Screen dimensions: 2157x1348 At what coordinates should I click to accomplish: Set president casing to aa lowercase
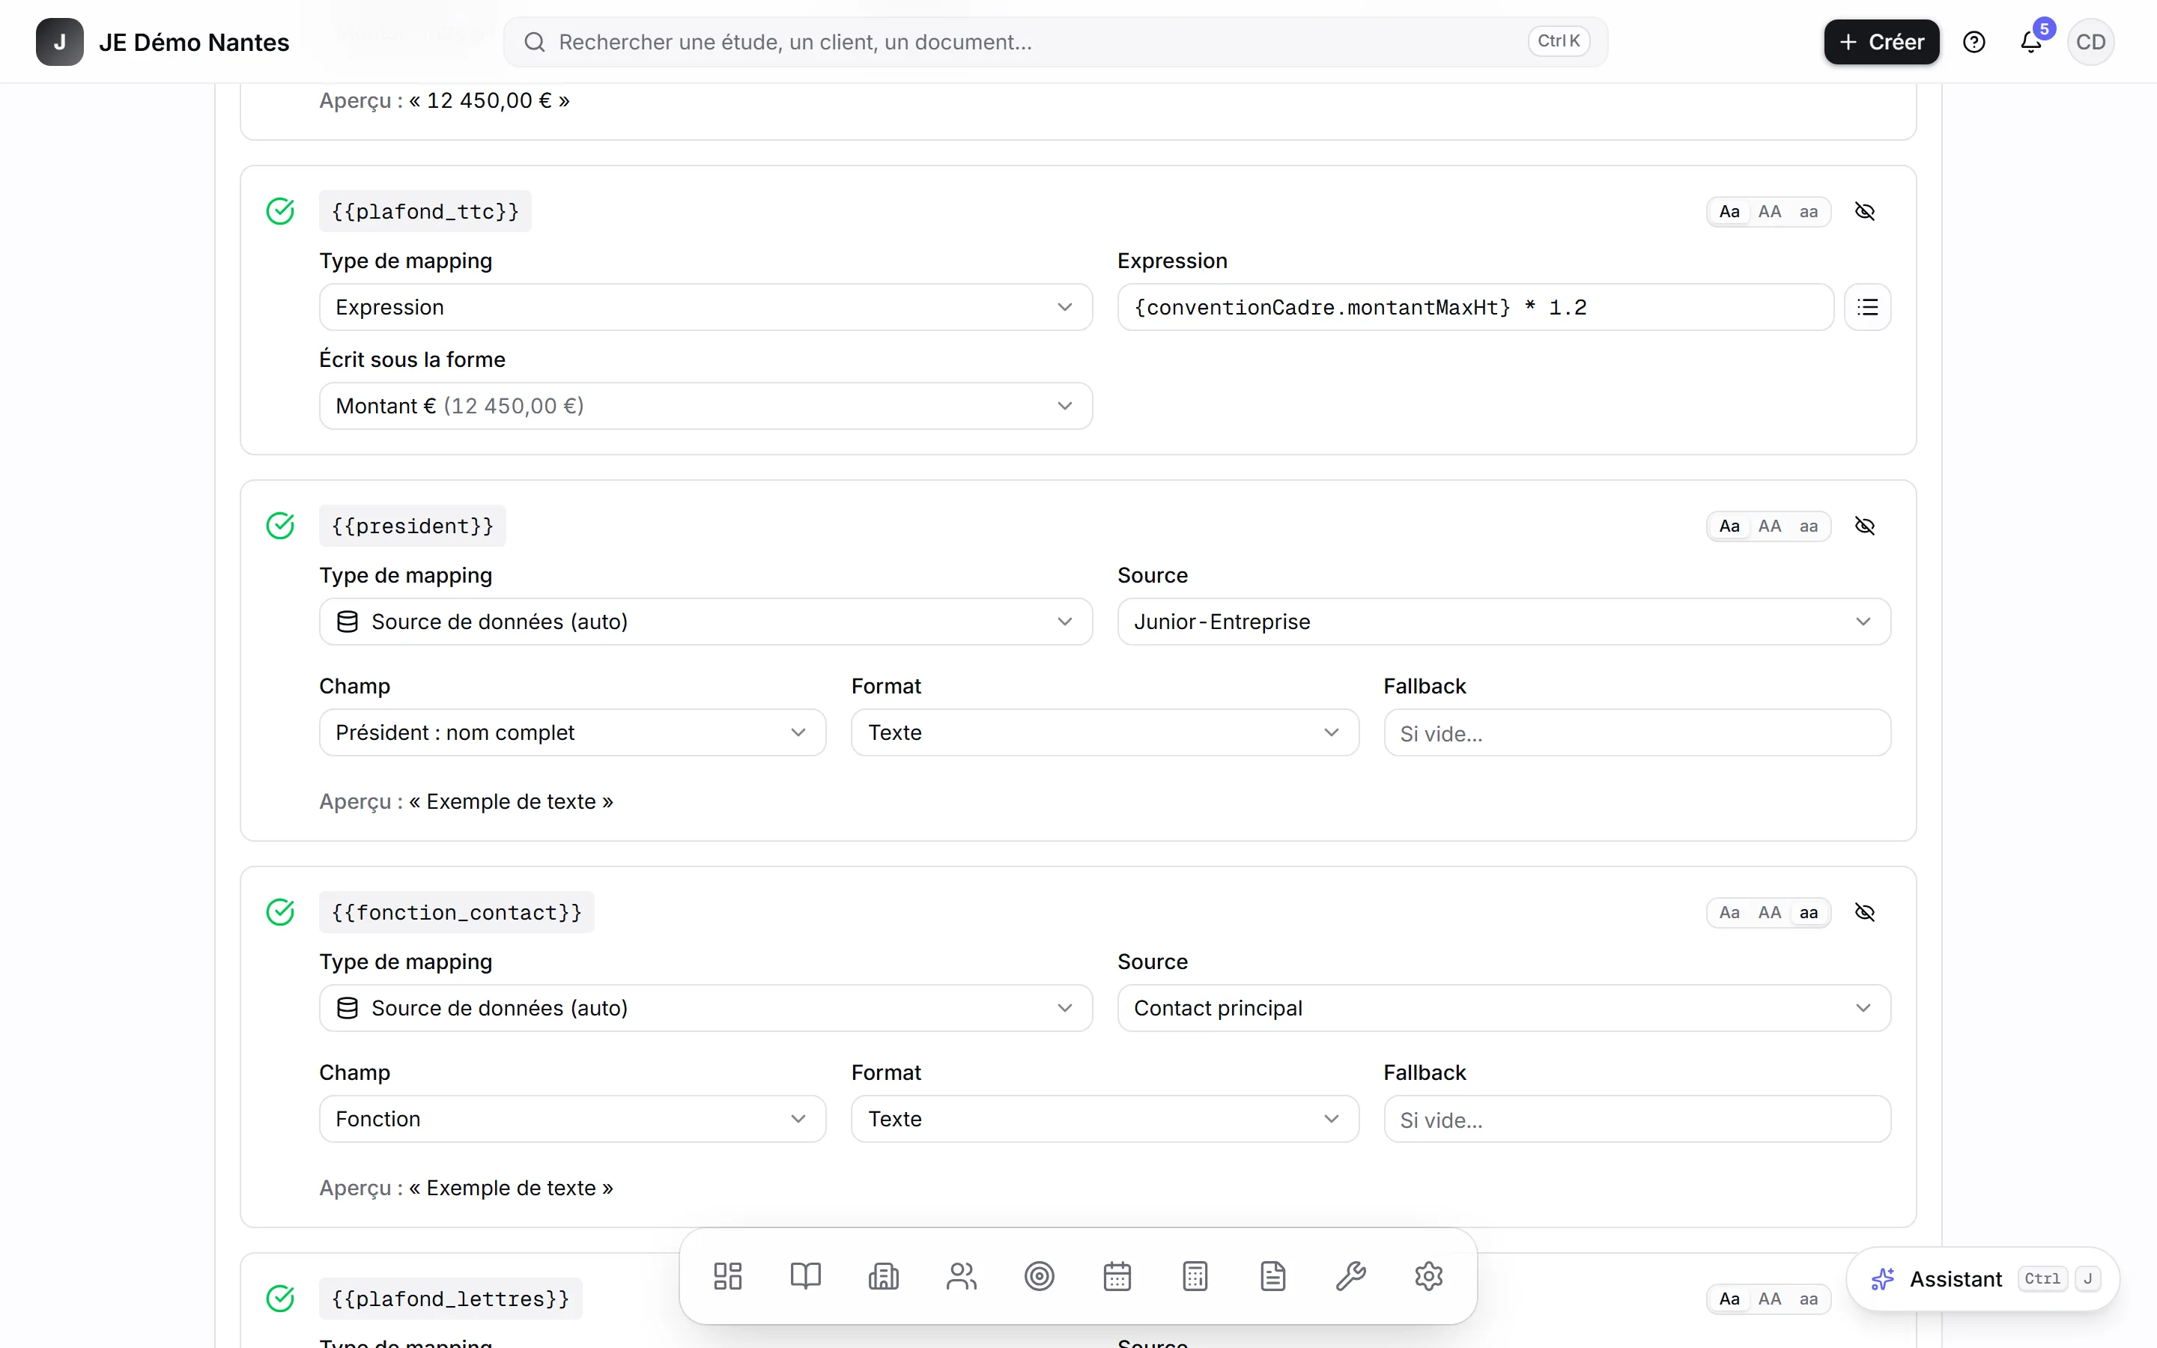click(x=1809, y=526)
